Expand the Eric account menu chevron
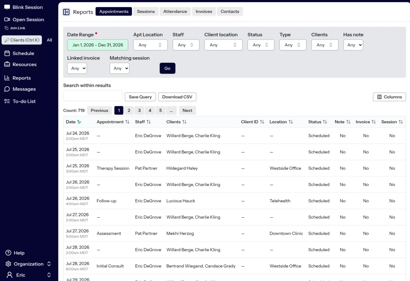 pos(49,275)
